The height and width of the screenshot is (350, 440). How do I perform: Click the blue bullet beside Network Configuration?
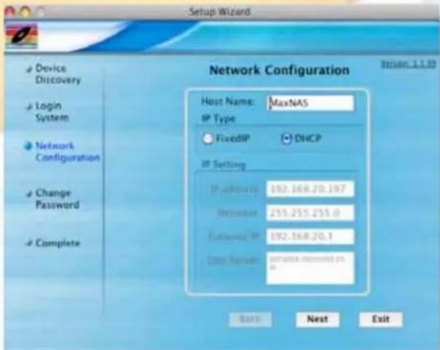click(x=28, y=146)
